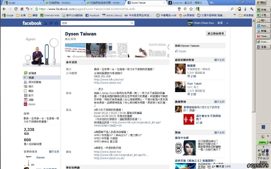This screenshot has width=271, height=169.
Task: Open Facebook friend requests icon
Action: (x=46, y=23)
